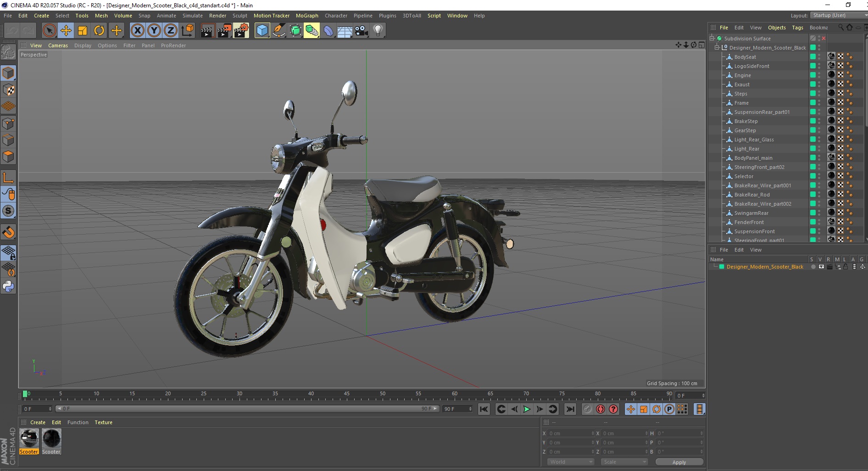Open the Simulate menu
The width and height of the screenshot is (868, 471).
click(x=192, y=16)
